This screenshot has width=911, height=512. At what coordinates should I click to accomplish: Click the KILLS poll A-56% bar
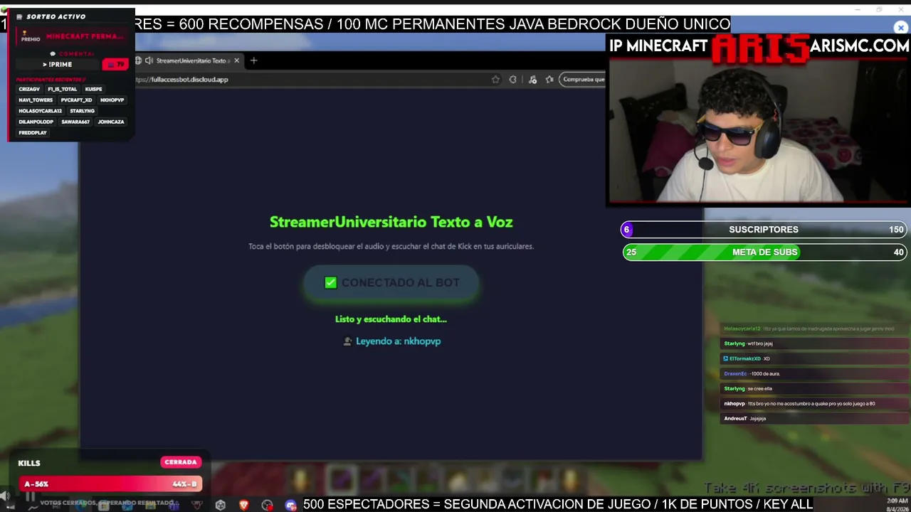pyautogui.click(x=110, y=484)
